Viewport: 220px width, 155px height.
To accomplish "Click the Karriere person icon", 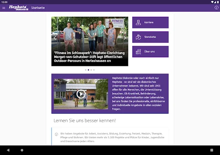I will pyautogui.click(x=138, y=22).
